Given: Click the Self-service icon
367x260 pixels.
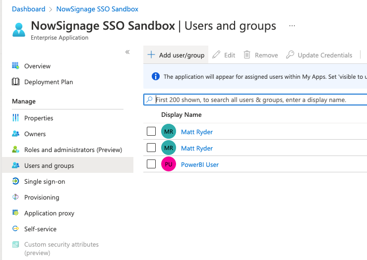Looking at the screenshot, I should point(15,229).
